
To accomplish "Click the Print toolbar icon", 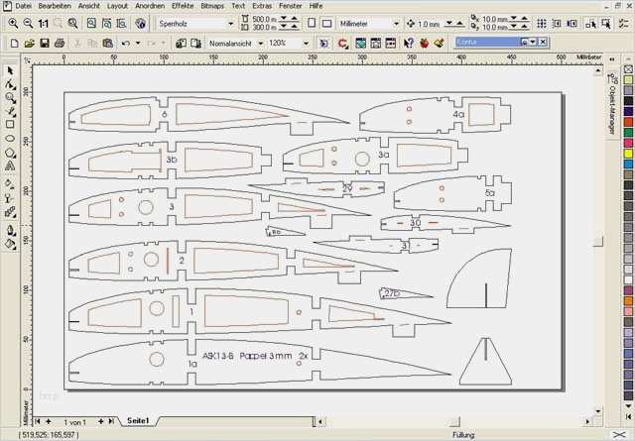I will (x=60, y=44).
